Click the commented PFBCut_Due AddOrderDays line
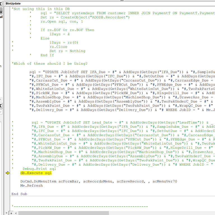Image resolution: width=215 pixels, height=215 pixels. (123, 139)
